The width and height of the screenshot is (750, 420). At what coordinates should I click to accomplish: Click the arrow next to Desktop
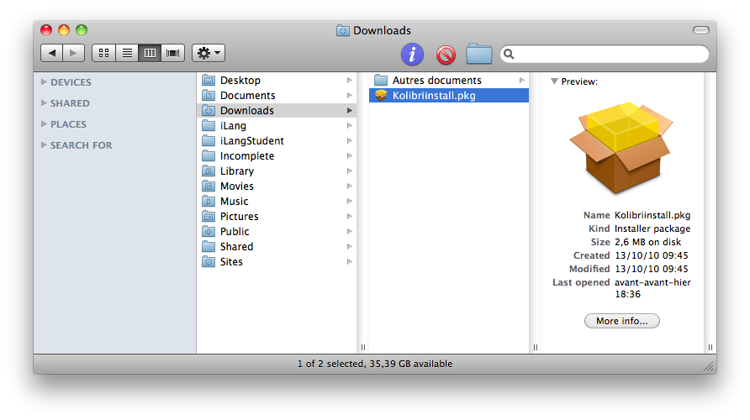pyautogui.click(x=350, y=81)
